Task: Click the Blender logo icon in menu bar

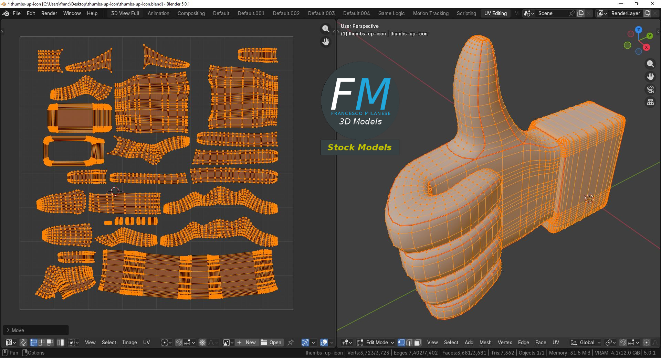Action: (6, 13)
